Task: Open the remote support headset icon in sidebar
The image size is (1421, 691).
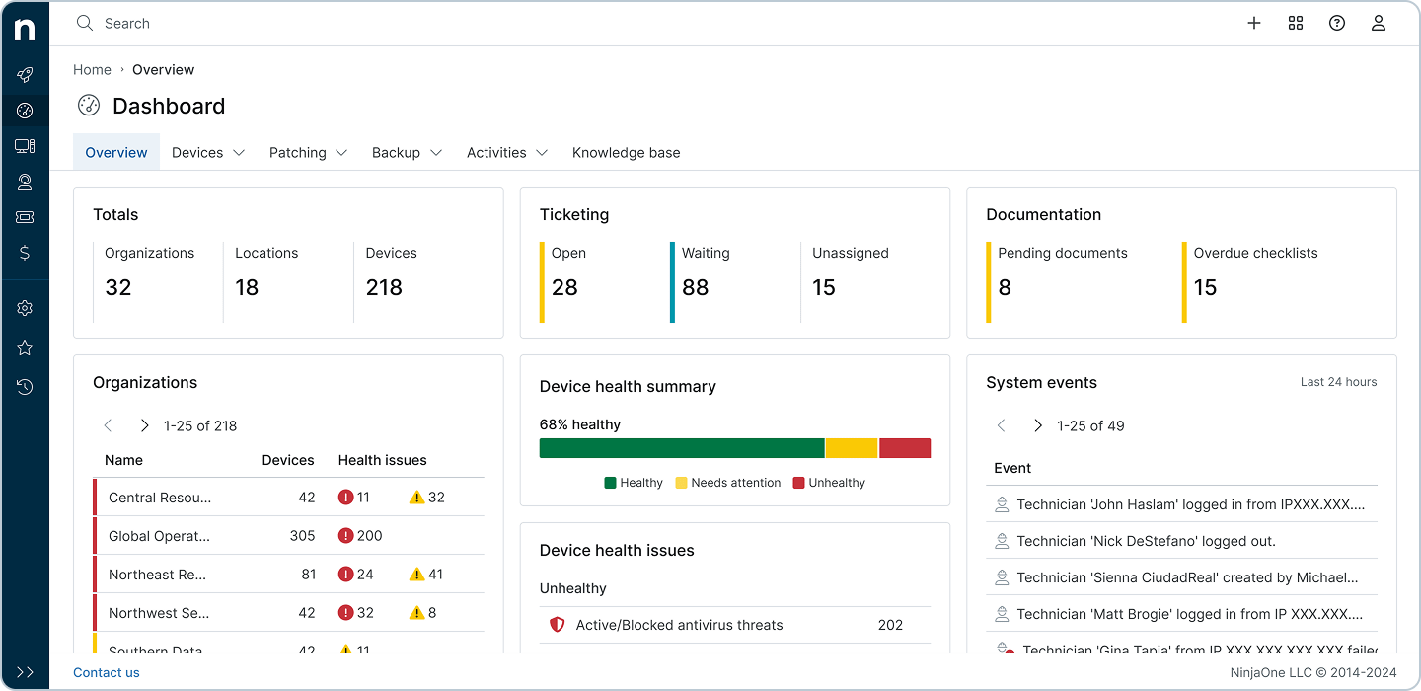Action: [x=25, y=182]
